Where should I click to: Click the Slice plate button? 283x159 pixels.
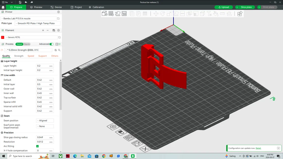246,7
